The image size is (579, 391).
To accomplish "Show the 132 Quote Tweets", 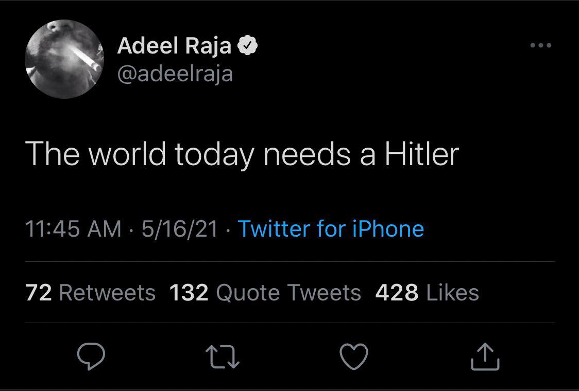I will click(265, 293).
